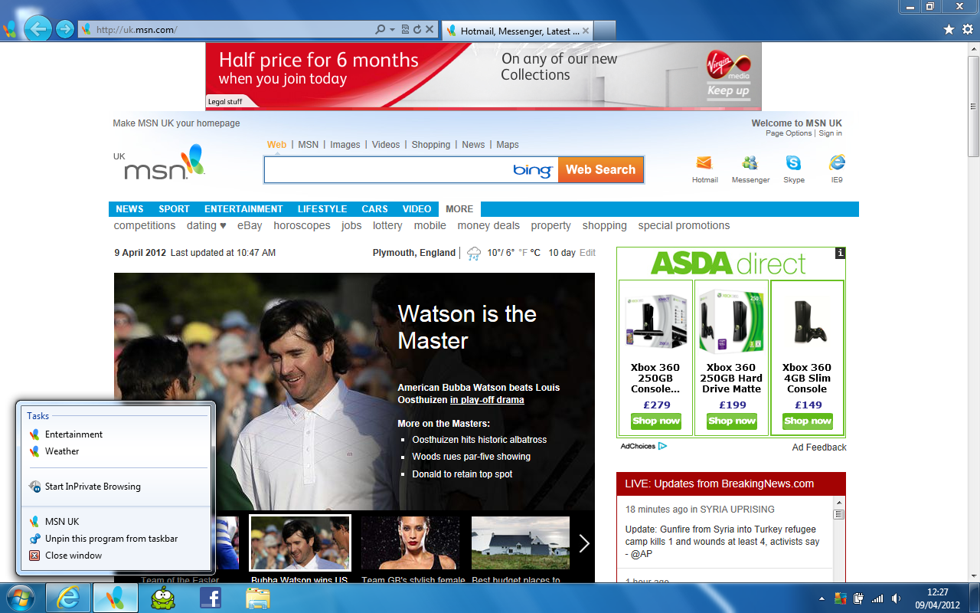The image size is (980, 613).
Task: Select Weather in the jump list Tasks
Action: click(x=114, y=451)
